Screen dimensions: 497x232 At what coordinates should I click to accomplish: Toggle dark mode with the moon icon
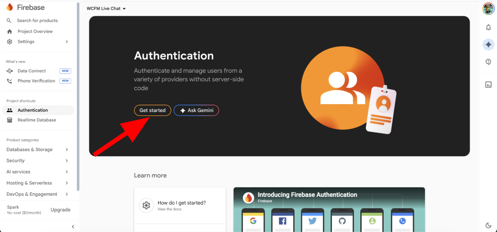pyautogui.click(x=488, y=226)
